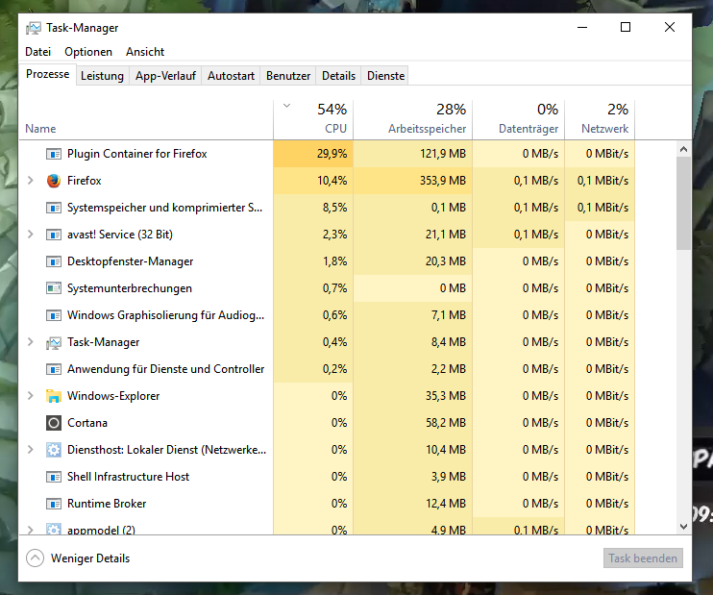Viewport: 713px width, 595px height.
Task: Click the Shell Infrastructure Host icon
Action: click(x=54, y=477)
